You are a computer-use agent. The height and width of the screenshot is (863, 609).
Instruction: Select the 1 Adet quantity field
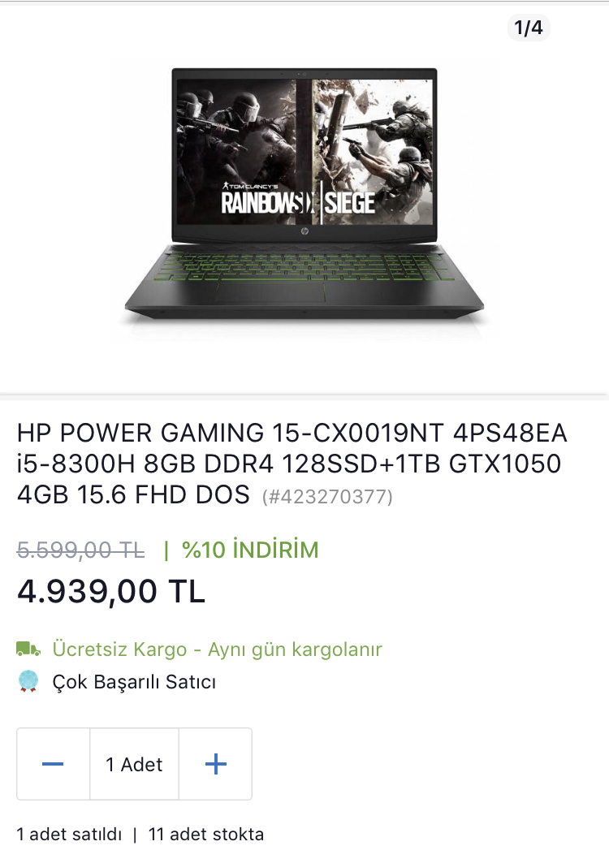(x=134, y=764)
